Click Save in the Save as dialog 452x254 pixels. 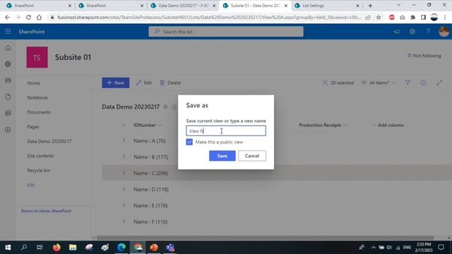[x=222, y=156]
